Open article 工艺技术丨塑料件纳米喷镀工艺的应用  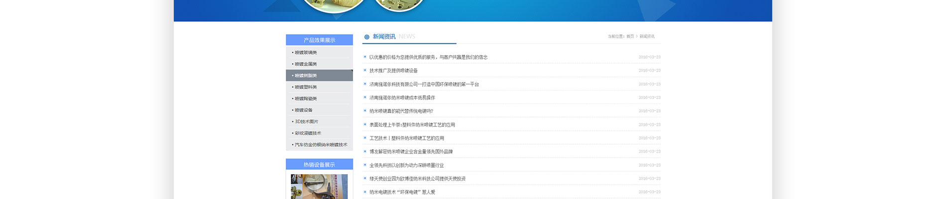(407, 138)
